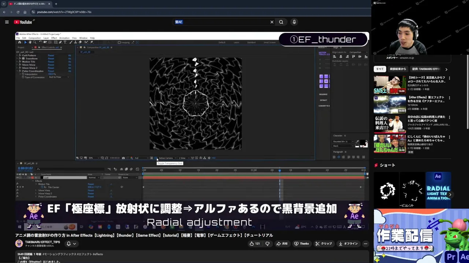Screen dimensions: 469x263
Task: Select the Zoom magnifier tool in After Effects
Action: point(35,42)
